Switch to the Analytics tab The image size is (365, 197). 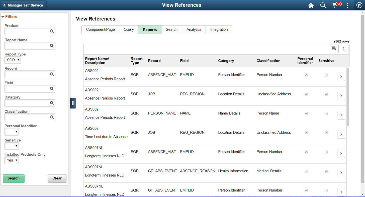[x=194, y=29]
